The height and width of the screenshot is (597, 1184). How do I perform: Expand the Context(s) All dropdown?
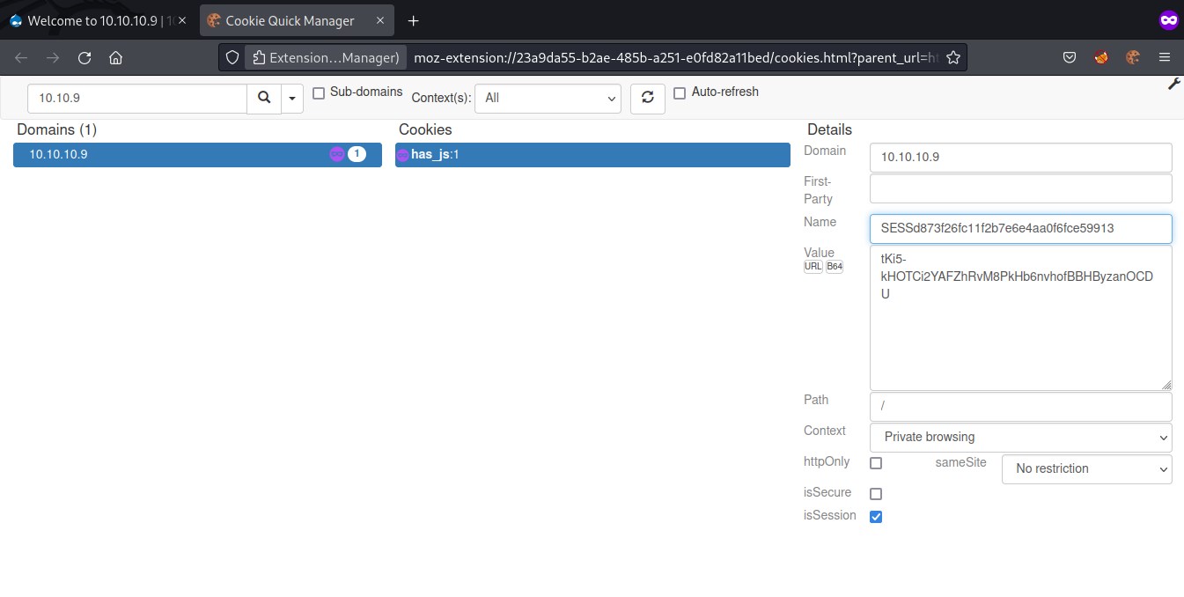coord(548,99)
